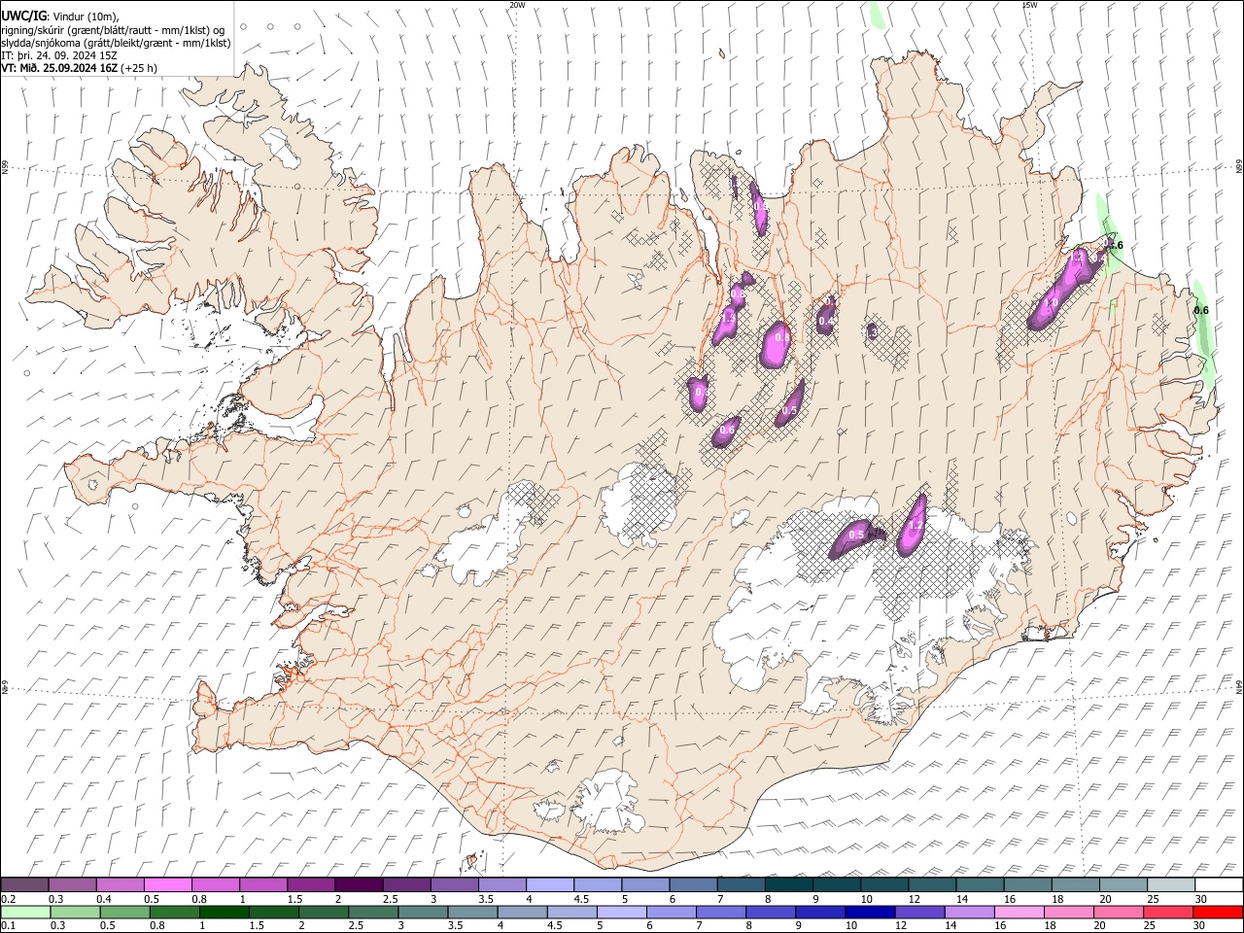Pick the violet 12 swatch in bottom legend row
This screenshot has height=933, width=1244.
pyautogui.click(x=918, y=912)
